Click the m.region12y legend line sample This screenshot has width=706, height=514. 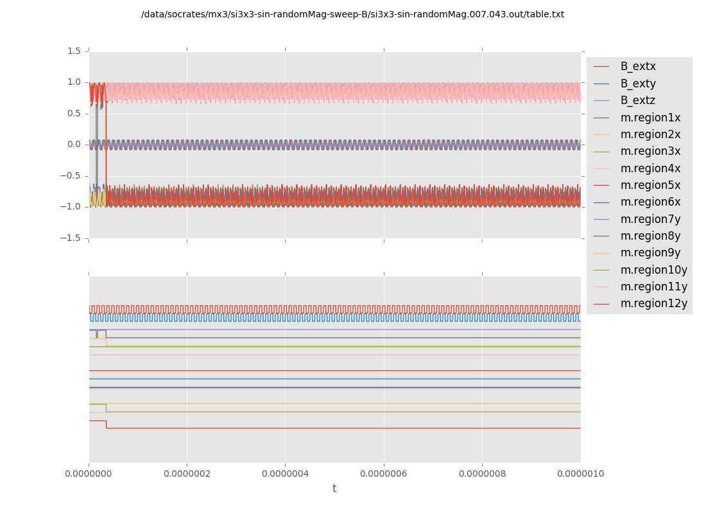point(601,303)
